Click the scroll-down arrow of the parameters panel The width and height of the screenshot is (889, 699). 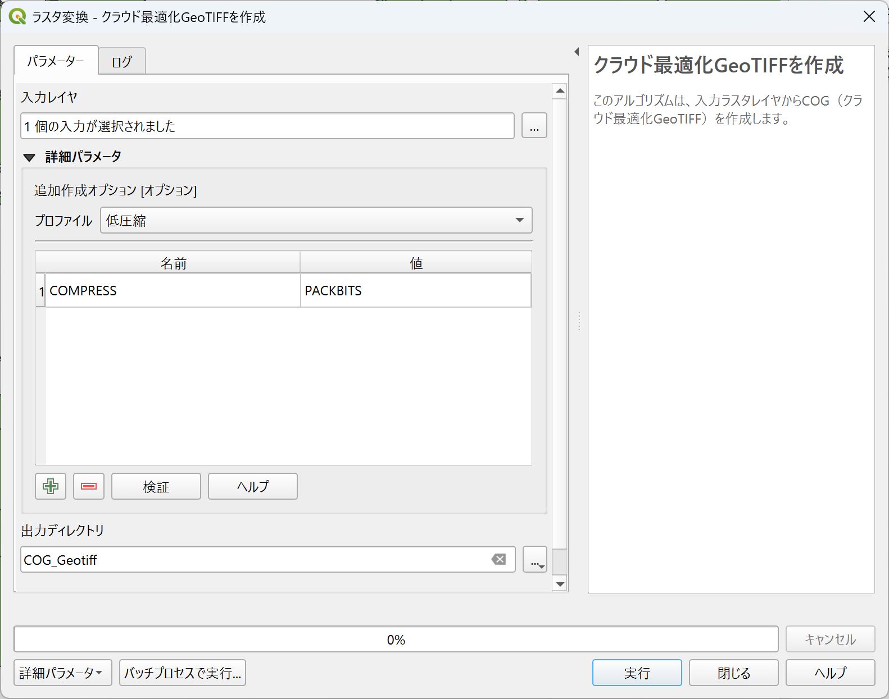point(560,584)
